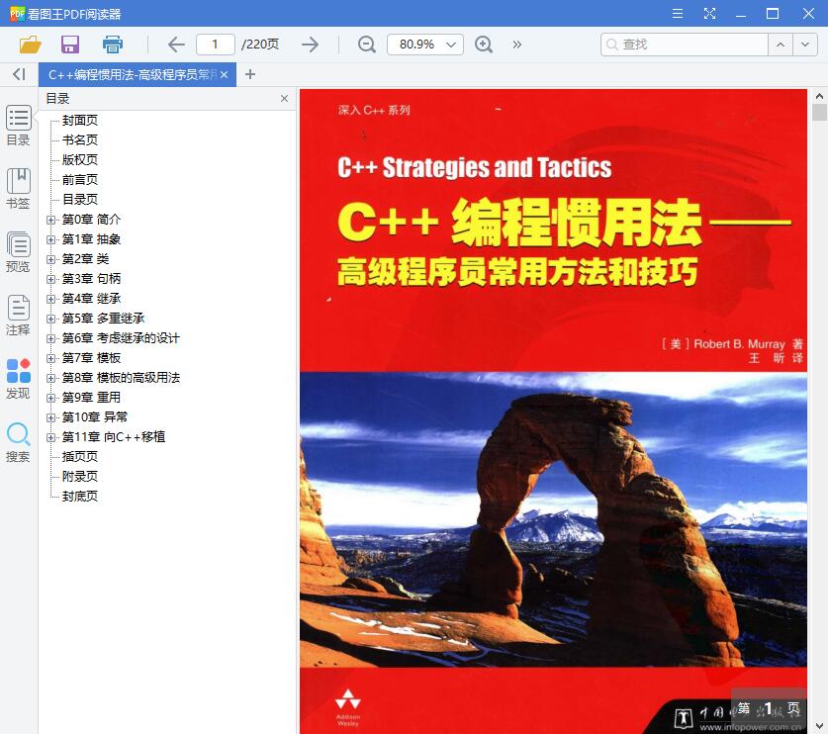Jump to 封底页 in the outline
Viewport: 828px width, 734px height.
[80, 496]
